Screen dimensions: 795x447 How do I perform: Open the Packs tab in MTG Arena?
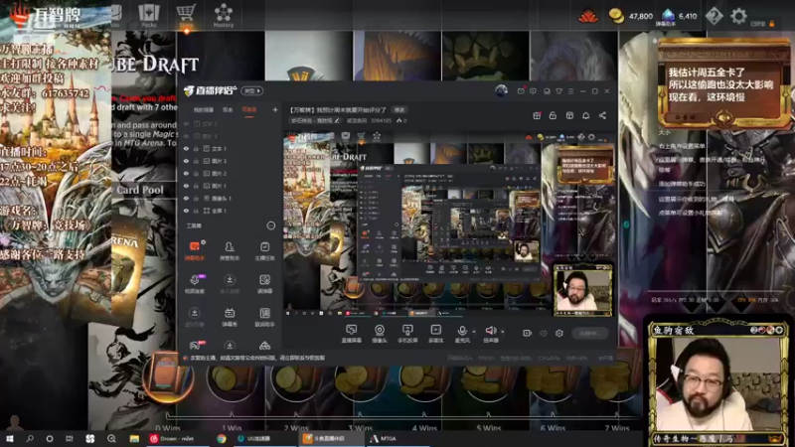(x=148, y=16)
